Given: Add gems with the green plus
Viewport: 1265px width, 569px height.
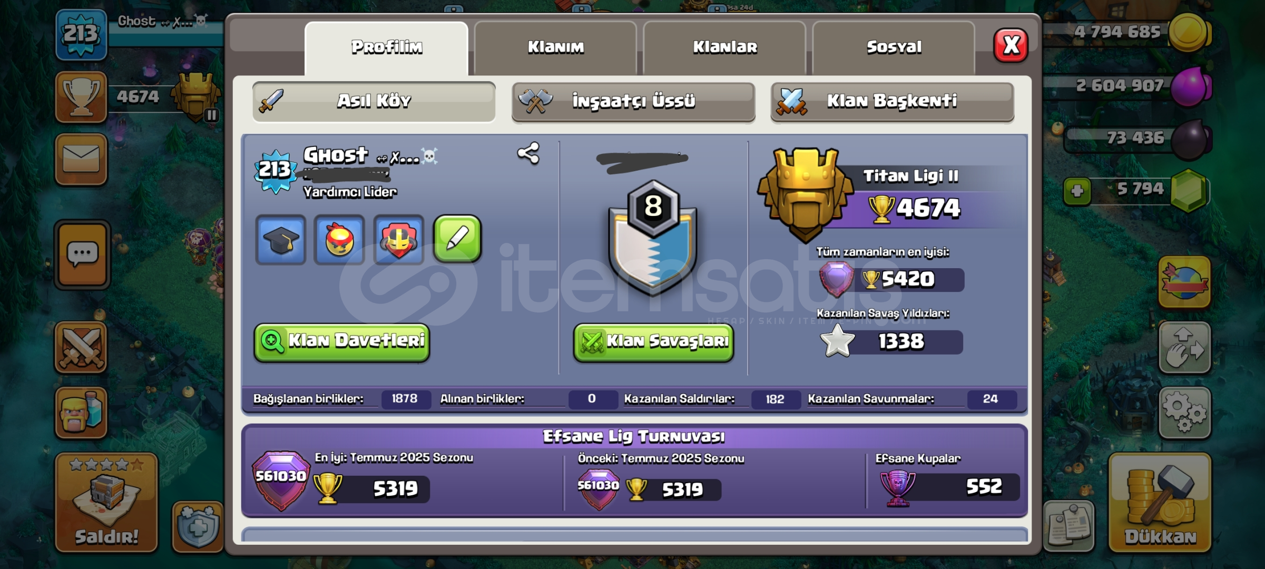Looking at the screenshot, I should [x=1077, y=191].
